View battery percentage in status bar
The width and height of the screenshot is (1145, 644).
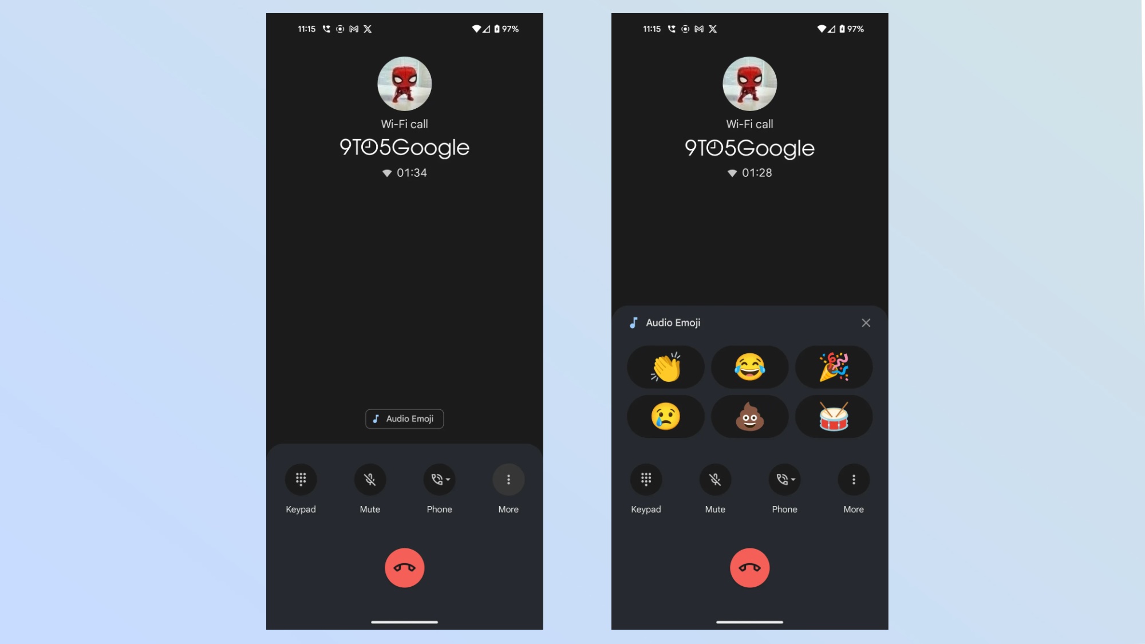pyautogui.click(x=510, y=29)
